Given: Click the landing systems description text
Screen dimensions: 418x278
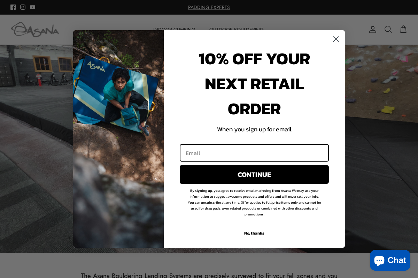Looking at the screenshot, I should pyautogui.click(x=209, y=275).
